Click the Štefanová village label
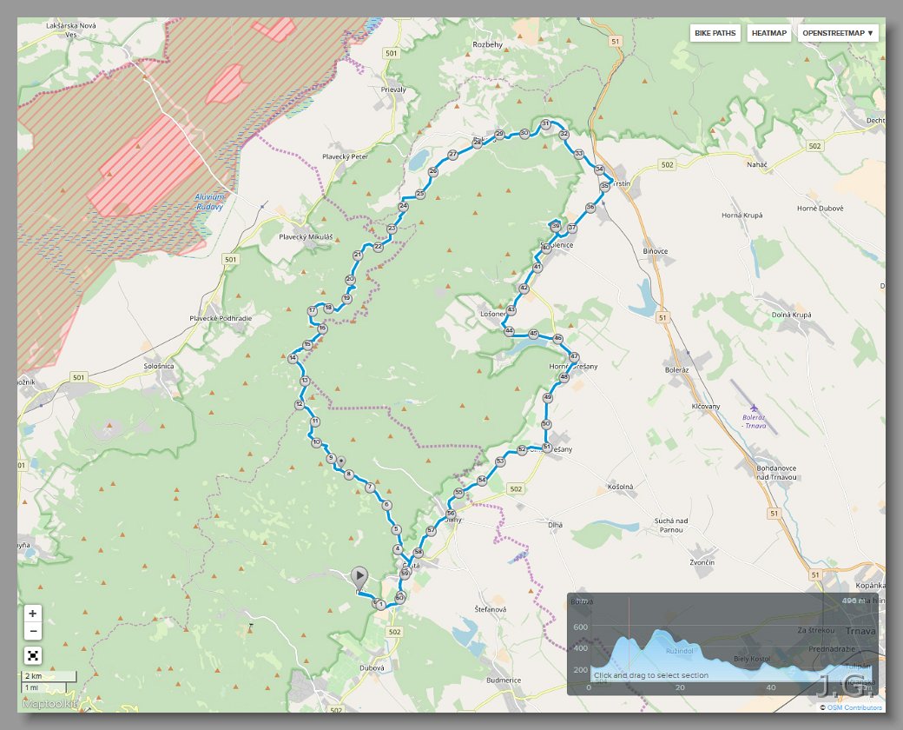 (x=491, y=609)
